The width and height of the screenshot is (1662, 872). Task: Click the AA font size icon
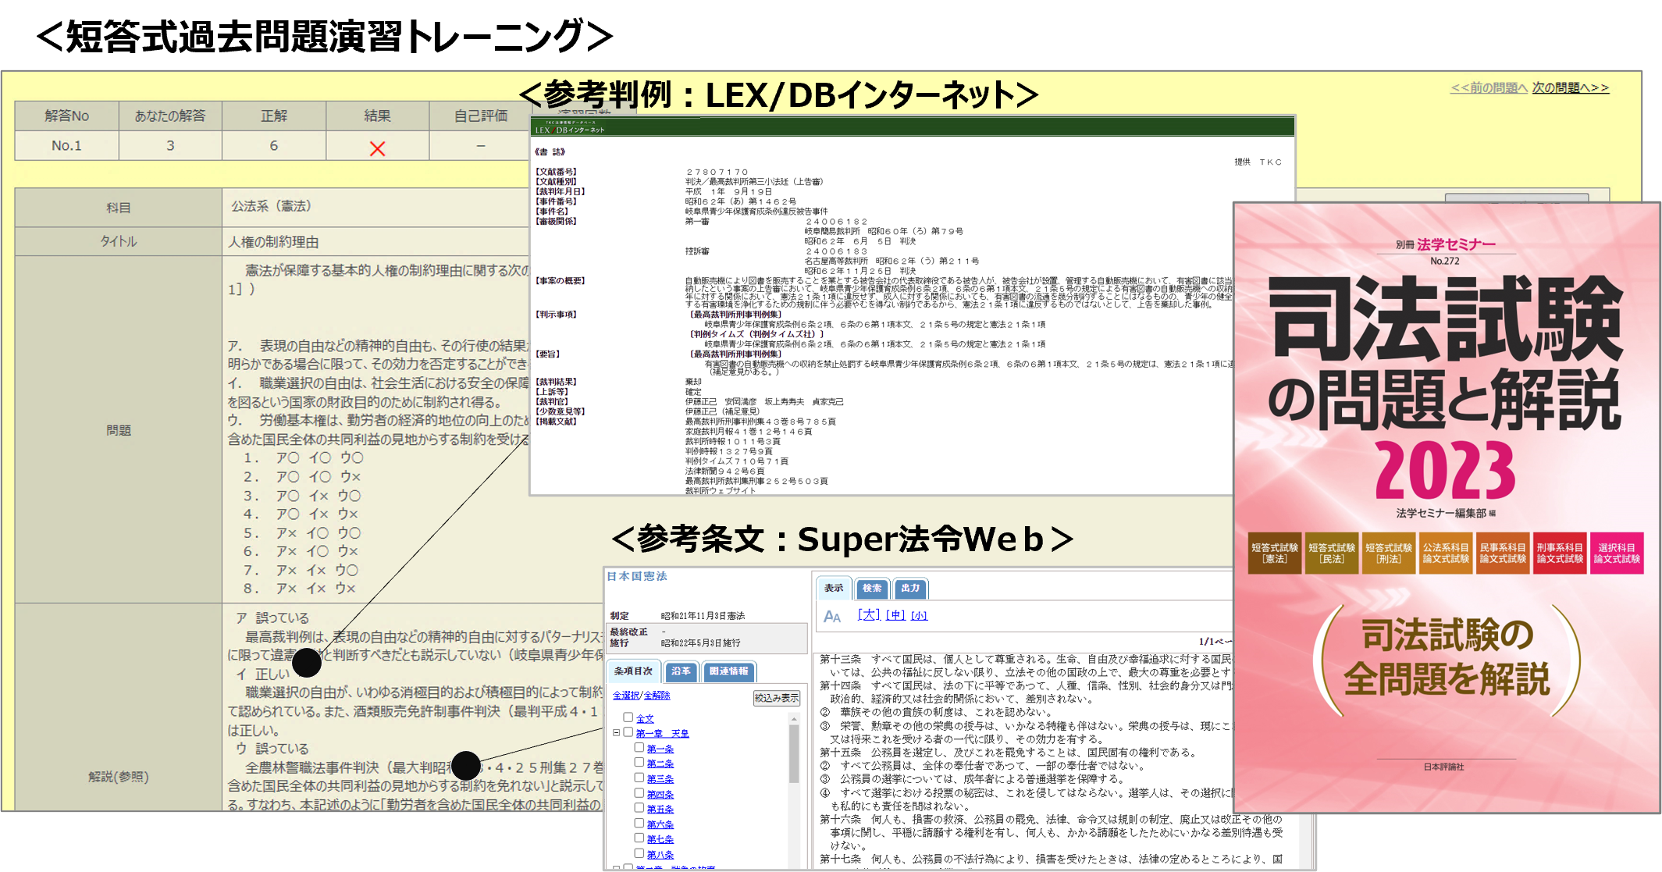(x=832, y=617)
